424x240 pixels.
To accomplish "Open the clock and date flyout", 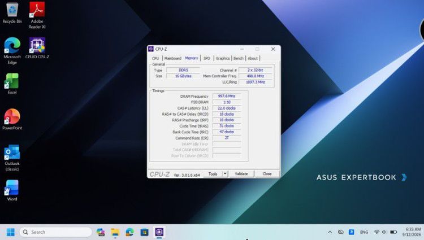I will 412,232.
